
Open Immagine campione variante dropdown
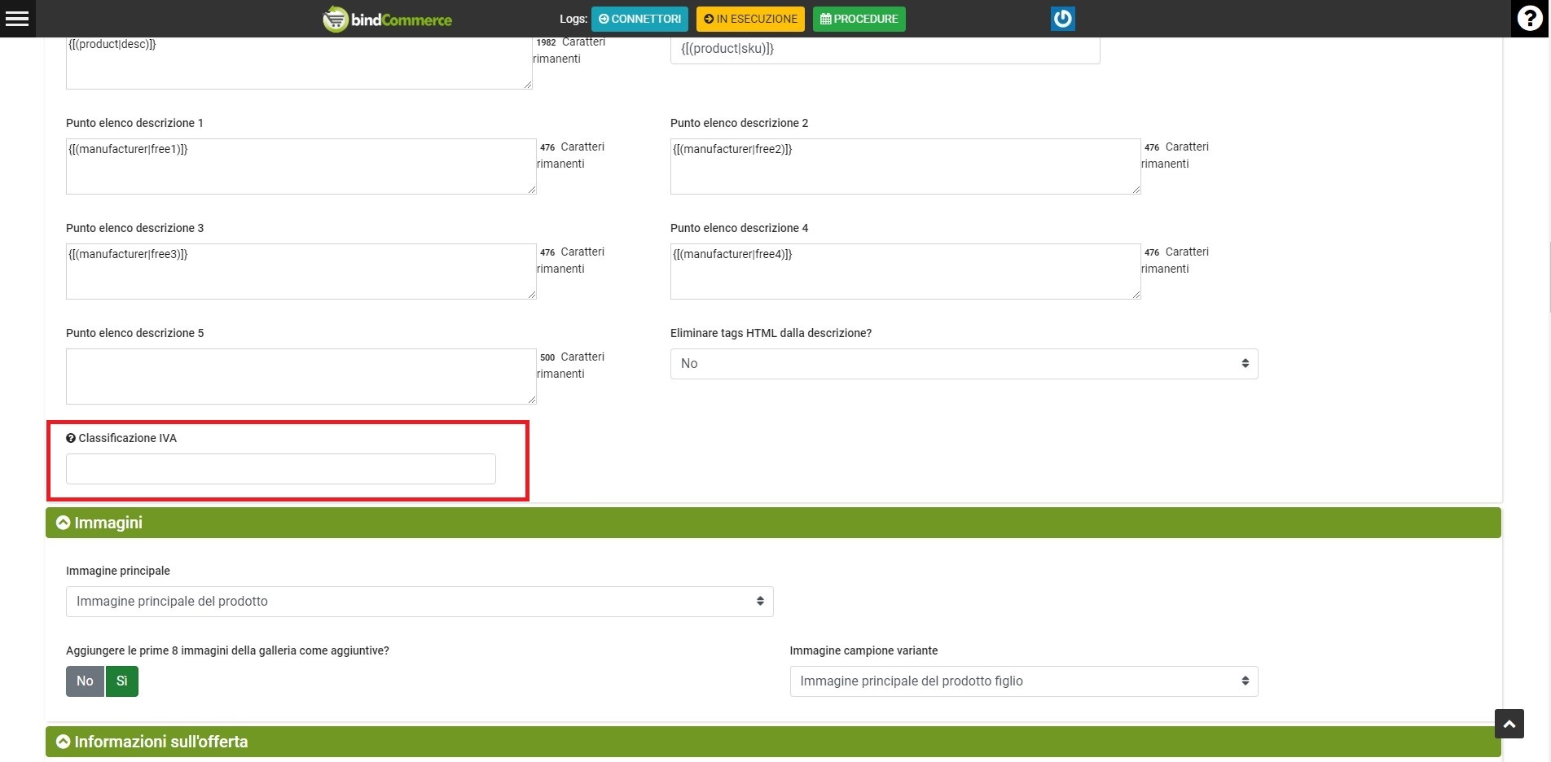[x=1023, y=681]
